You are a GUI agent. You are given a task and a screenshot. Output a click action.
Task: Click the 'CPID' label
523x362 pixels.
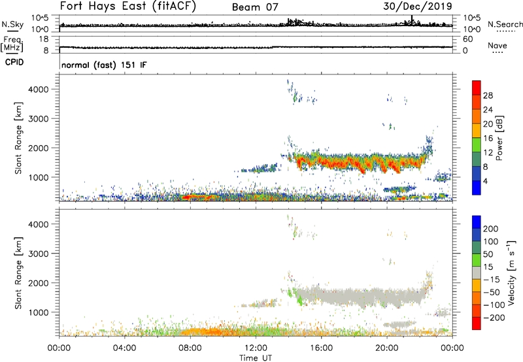[x=14, y=62]
